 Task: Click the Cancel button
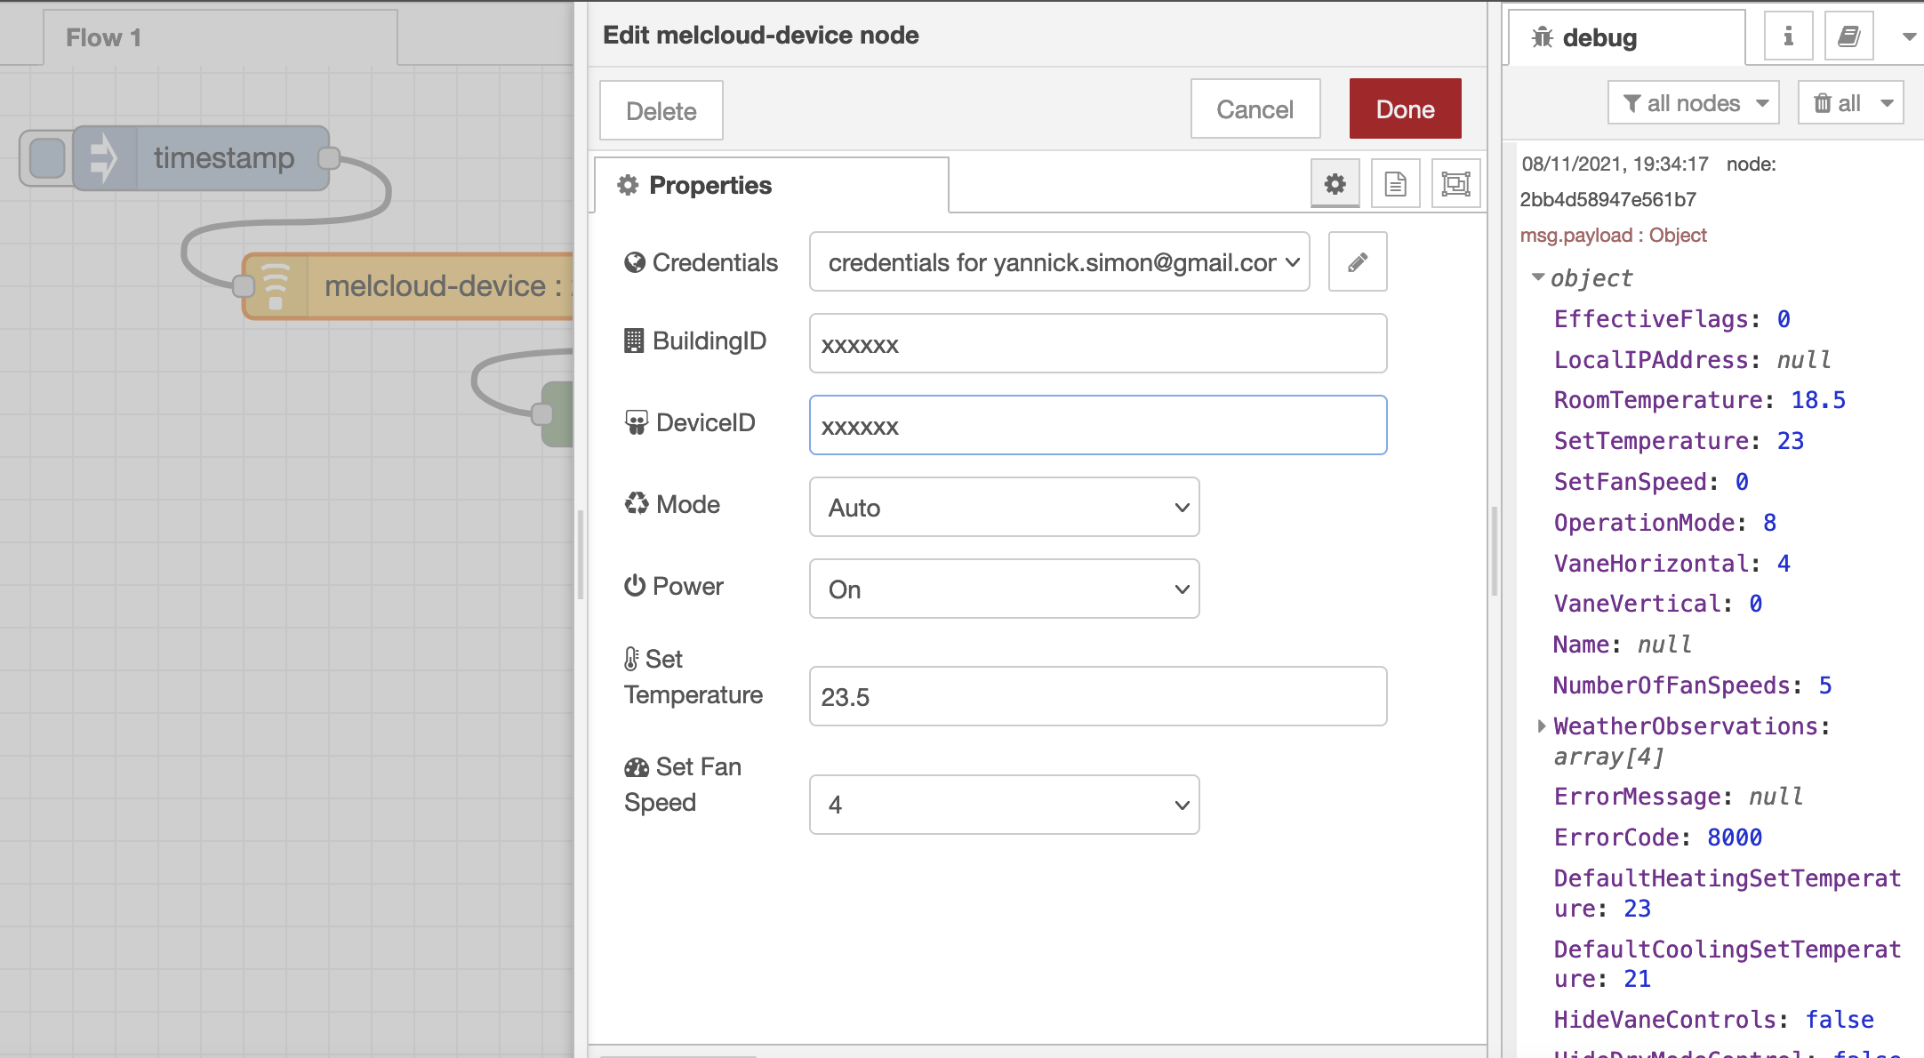point(1255,109)
